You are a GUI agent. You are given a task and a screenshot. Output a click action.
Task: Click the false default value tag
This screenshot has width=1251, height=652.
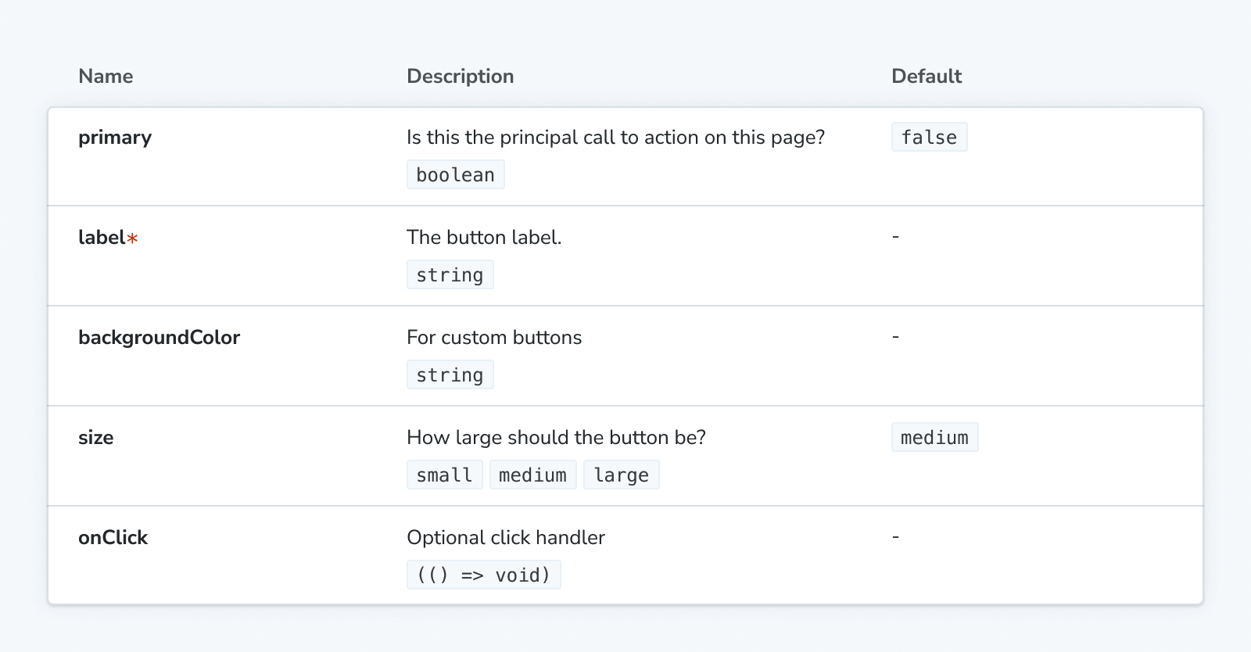[929, 137]
